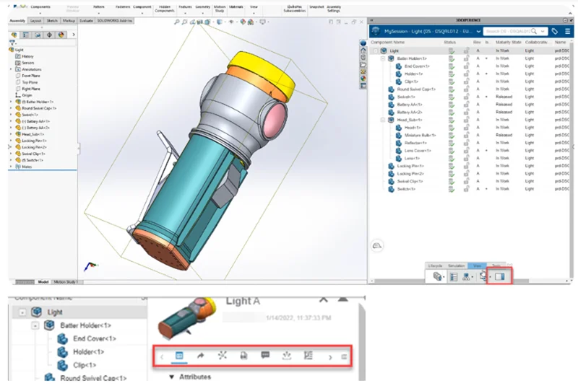
Task: Click the share arrow icon in preview toolbar
Action: [201, 356]
